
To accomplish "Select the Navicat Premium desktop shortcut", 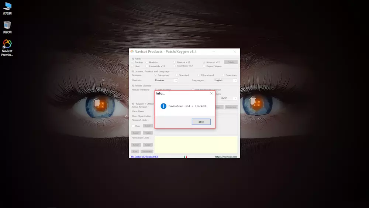I will click(x=7, y=48).
